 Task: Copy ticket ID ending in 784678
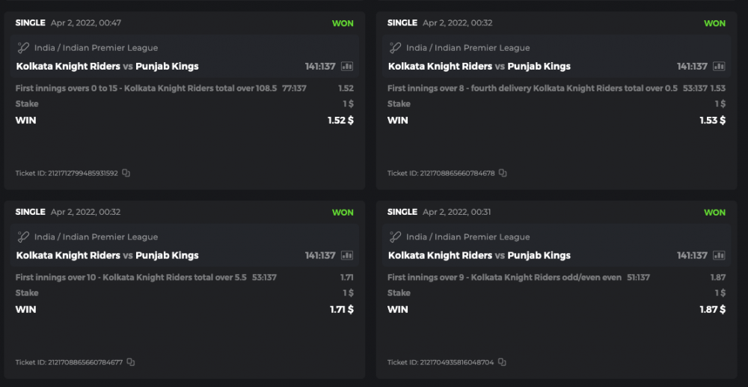point(503,173)
